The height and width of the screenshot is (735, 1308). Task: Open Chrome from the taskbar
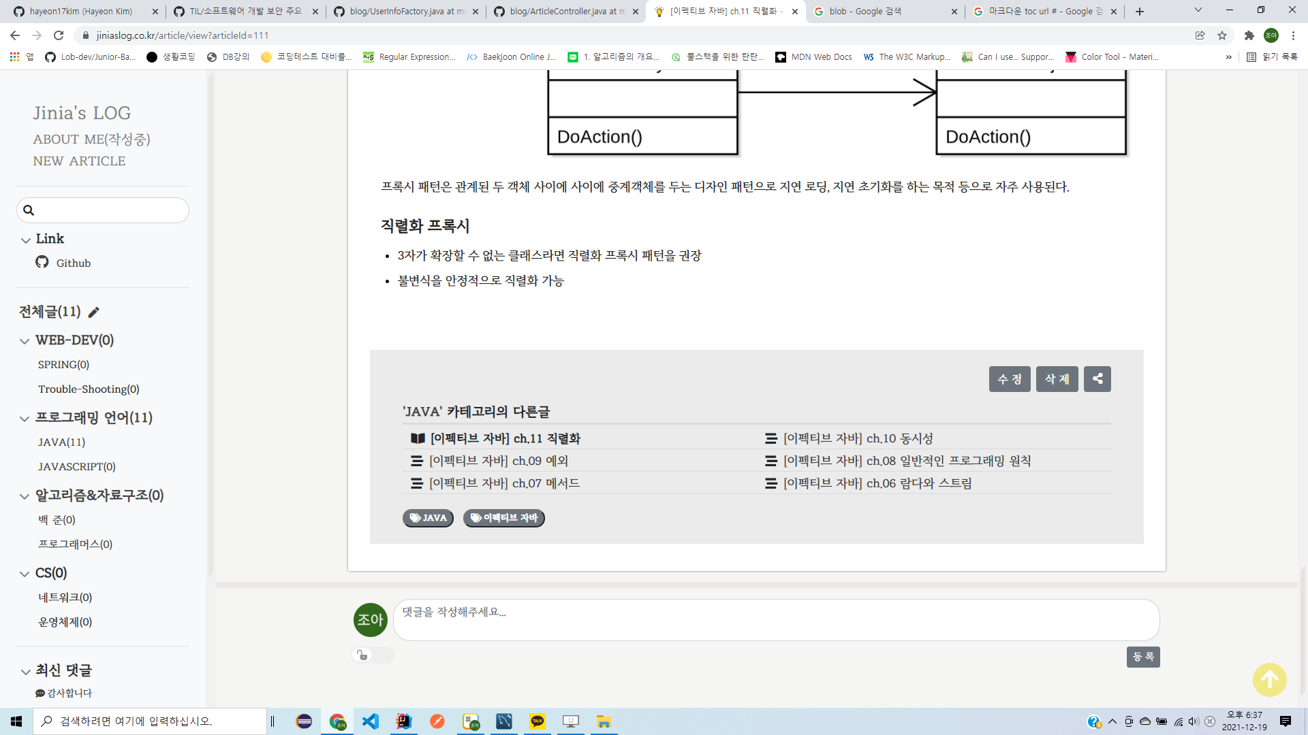[337, 721]
